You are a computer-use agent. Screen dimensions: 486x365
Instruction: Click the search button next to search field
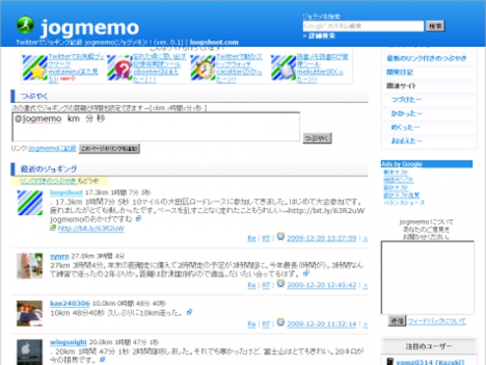click(435, 26)
